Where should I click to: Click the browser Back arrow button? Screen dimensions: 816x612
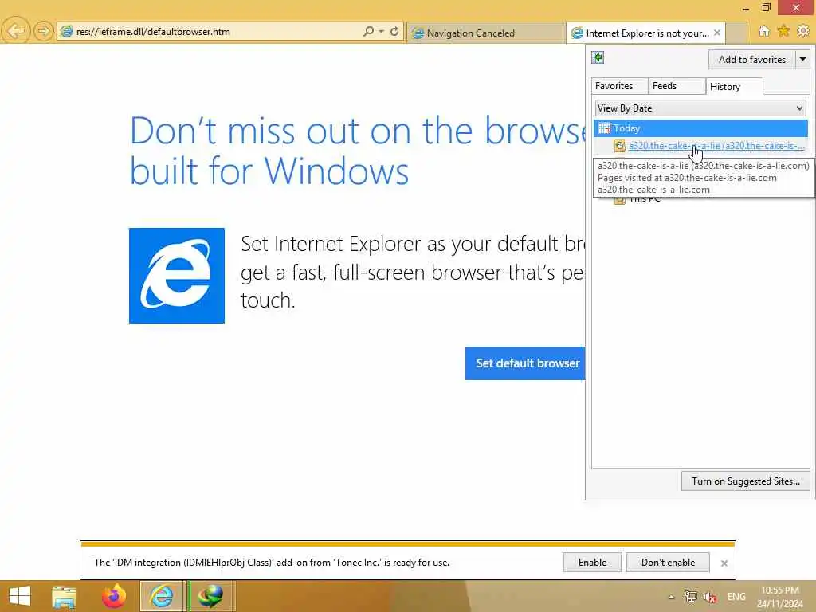[x=16, y=31]
